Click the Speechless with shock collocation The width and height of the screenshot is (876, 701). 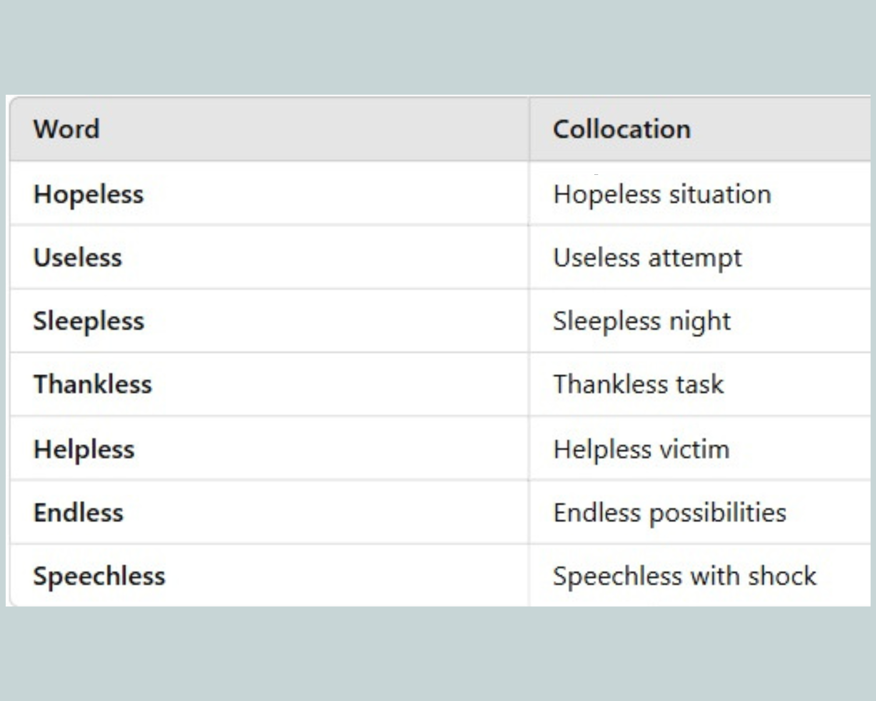coord(685,576)
